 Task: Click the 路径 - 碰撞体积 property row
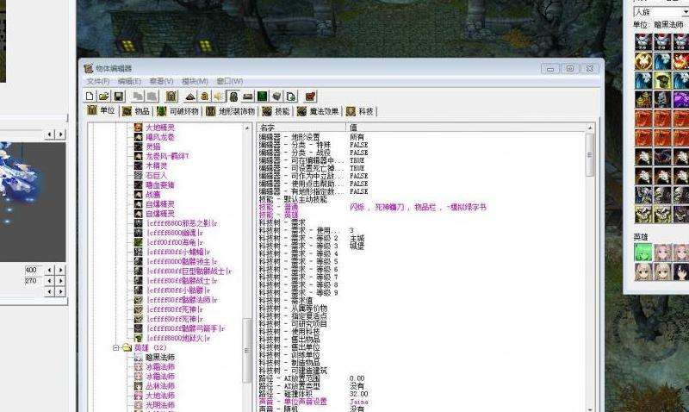pos(422,394)
